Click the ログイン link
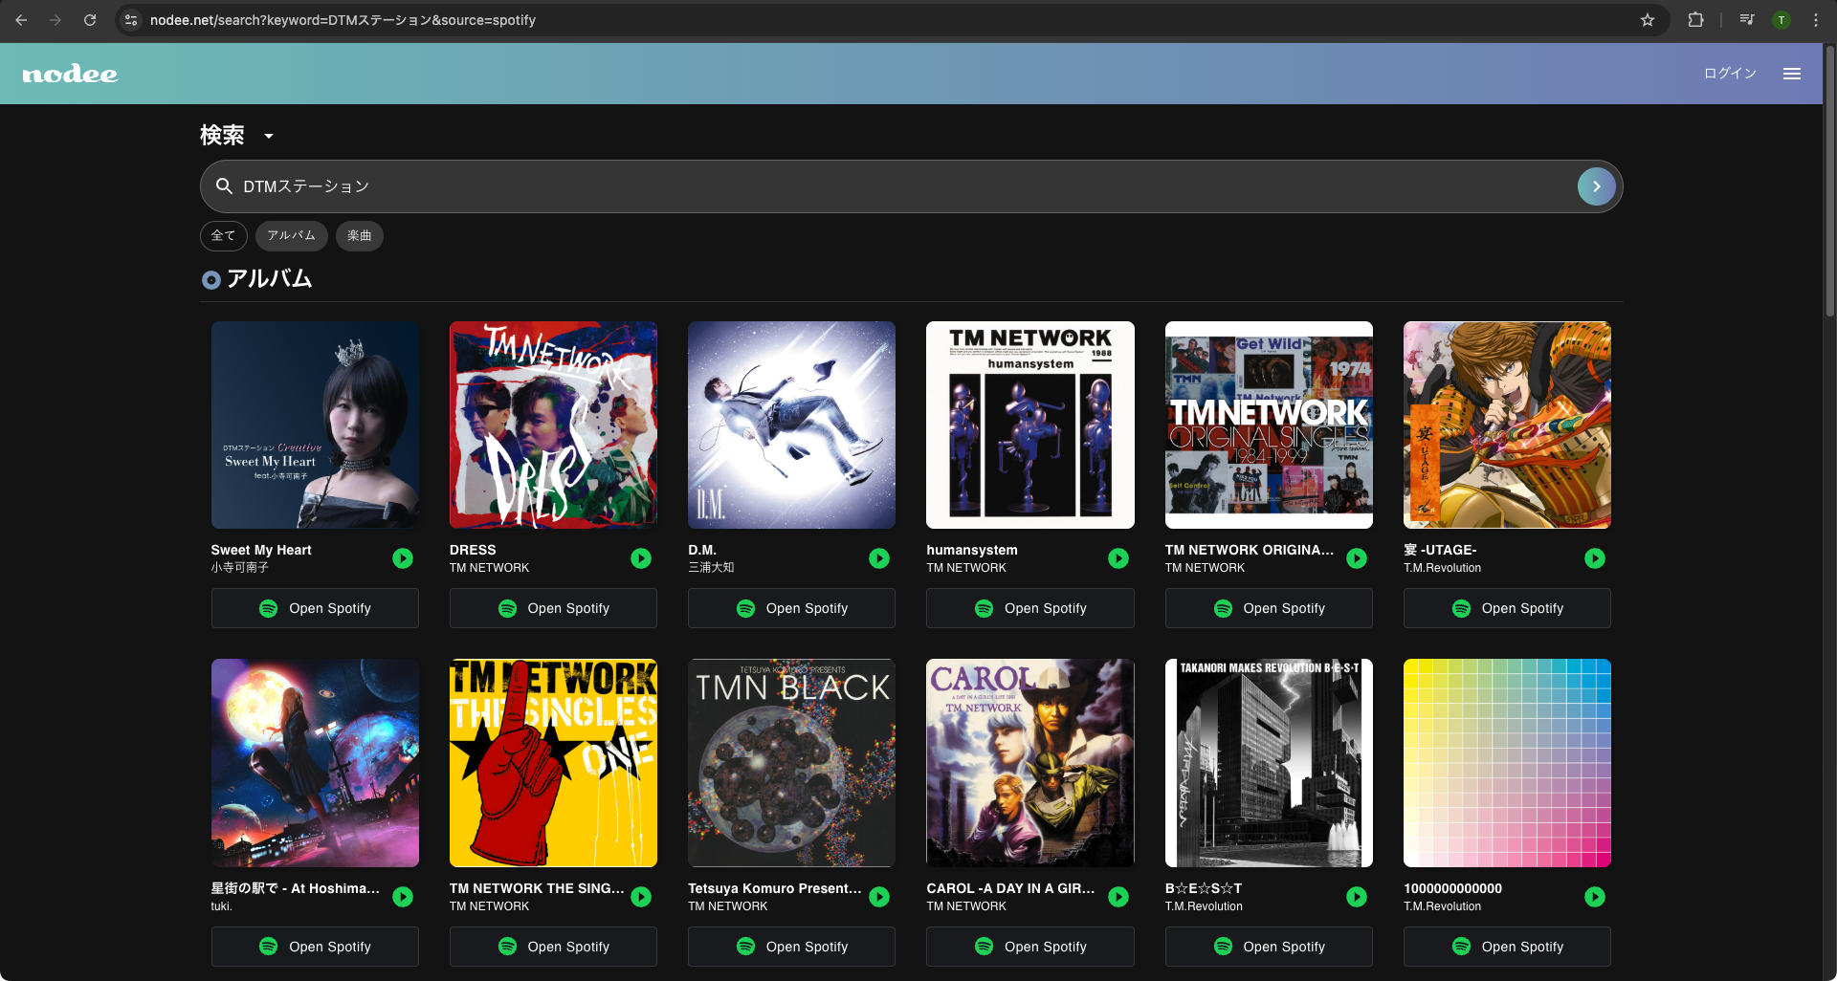This screenshot has width=1837, height=981. click(1730, 74)
